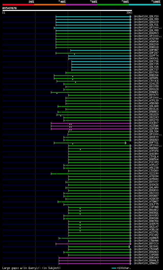Select the UniRef100_Q2R3B4 hit name
Image resolution: width=163 pixels, height=270 pixels.
[x=146, y=129]
